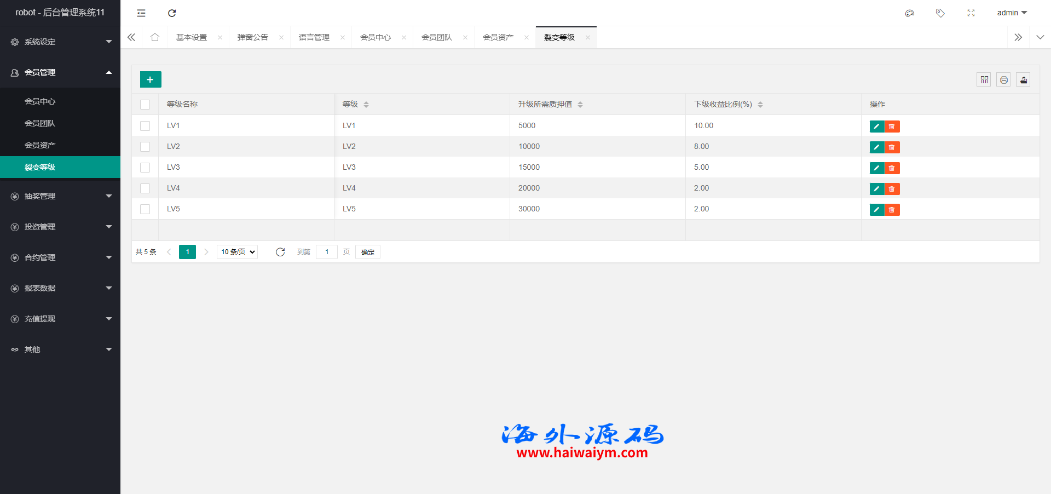Screen dimensions: 1051x494
Task: Open the admin user dropdown
Action: [1012, 13]
